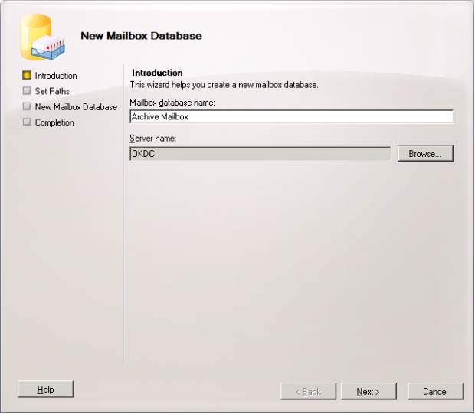Cancel the New Mailbox Database wizard
Viewport: 475px width, 414px height.
435,391
